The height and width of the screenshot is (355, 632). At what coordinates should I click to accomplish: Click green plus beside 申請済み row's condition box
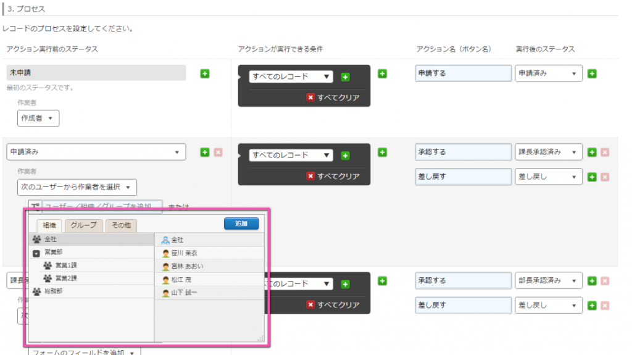point(383,152)
